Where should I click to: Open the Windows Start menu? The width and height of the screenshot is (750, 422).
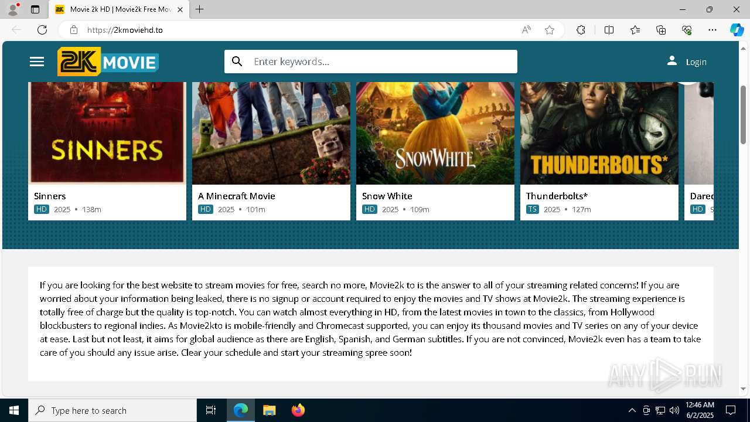[x=14, y=410]
